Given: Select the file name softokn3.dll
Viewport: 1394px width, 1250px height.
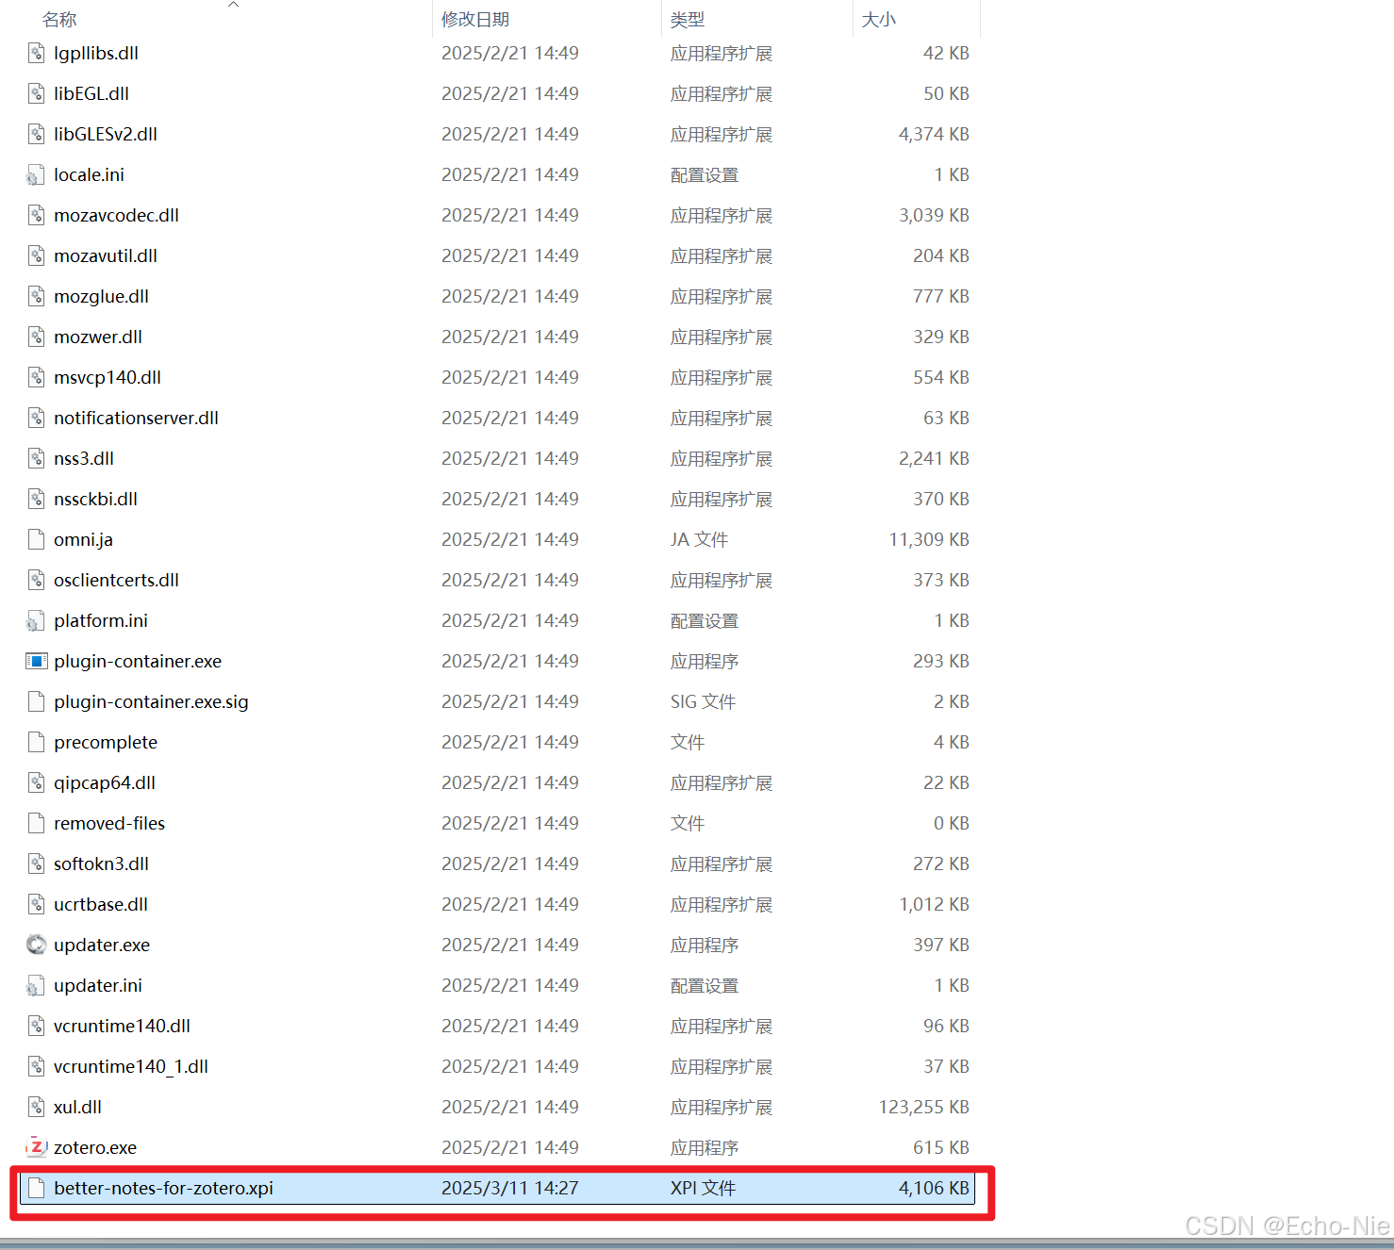Looking at the screenshot, I should [101, 863].
